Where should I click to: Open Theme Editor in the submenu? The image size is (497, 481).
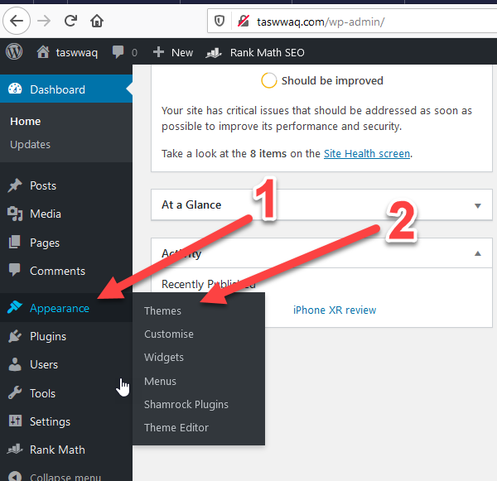176,427
